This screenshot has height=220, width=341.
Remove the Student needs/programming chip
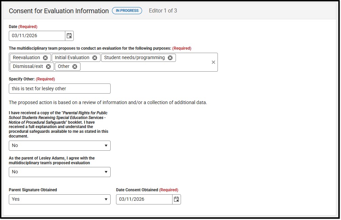point(170,57)
